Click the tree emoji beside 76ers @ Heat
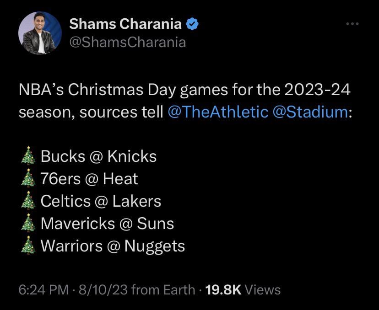379x310 pixels. [28, 179]
